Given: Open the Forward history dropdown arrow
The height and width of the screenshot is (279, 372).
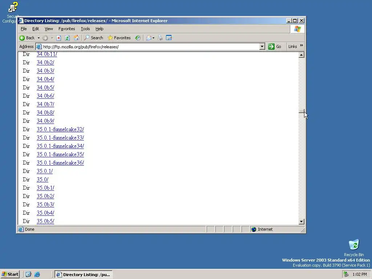Looking at the screenshot, I should point(52,38).
